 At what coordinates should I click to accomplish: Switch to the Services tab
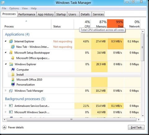click(98, 14)
